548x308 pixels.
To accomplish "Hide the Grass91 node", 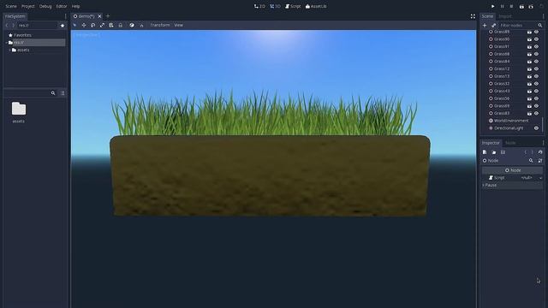I will tap(537, 46).
